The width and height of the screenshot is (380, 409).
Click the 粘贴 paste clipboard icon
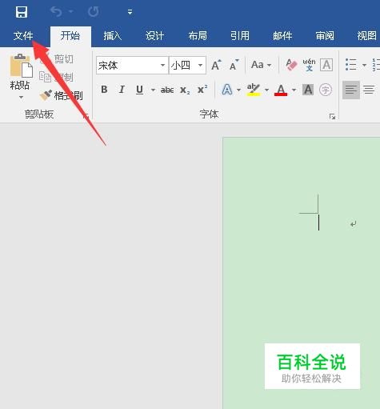coord(21,66)
